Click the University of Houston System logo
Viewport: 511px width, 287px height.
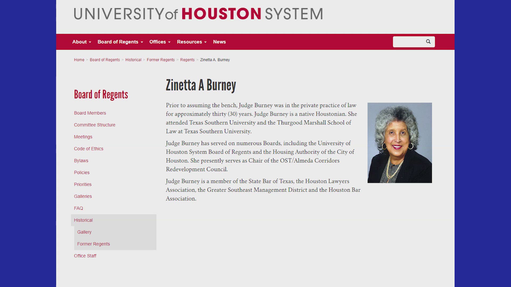pos(198,14)
